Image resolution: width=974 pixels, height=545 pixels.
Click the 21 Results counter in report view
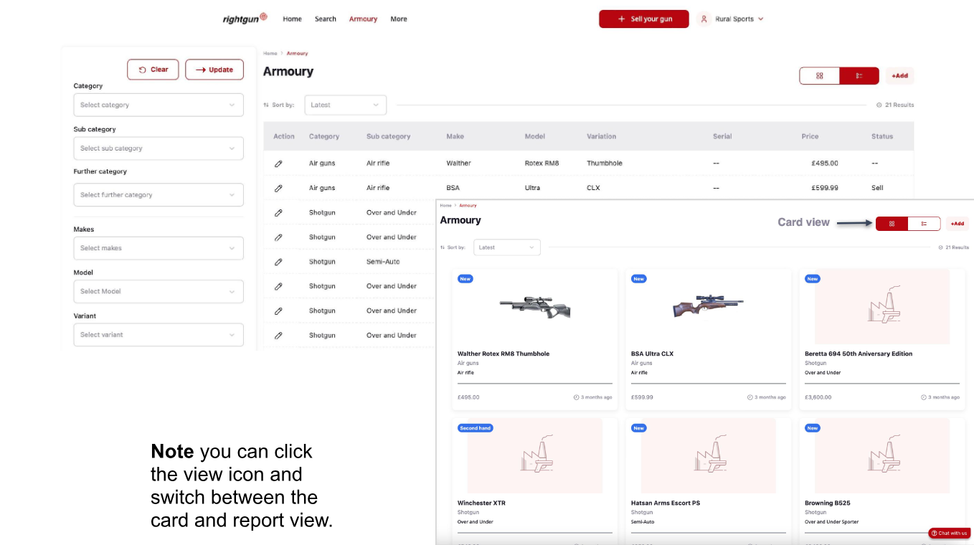(x=895, y=105)
